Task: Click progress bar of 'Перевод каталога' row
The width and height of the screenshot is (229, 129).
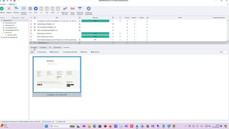Action: tap(95, 33)
